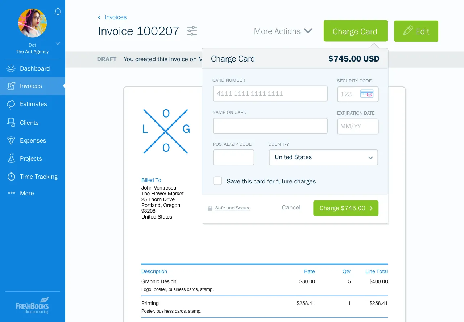This screenshot has height=322, width=464.
Task: Click the notification bell icon
Action: (58, 12)
